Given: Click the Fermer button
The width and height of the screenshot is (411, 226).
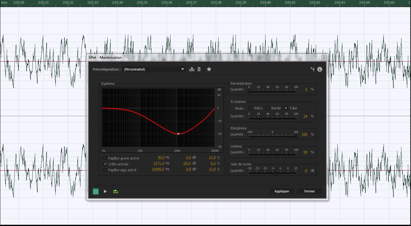Looking at the screenshot, I should click(x=309, y=191).
